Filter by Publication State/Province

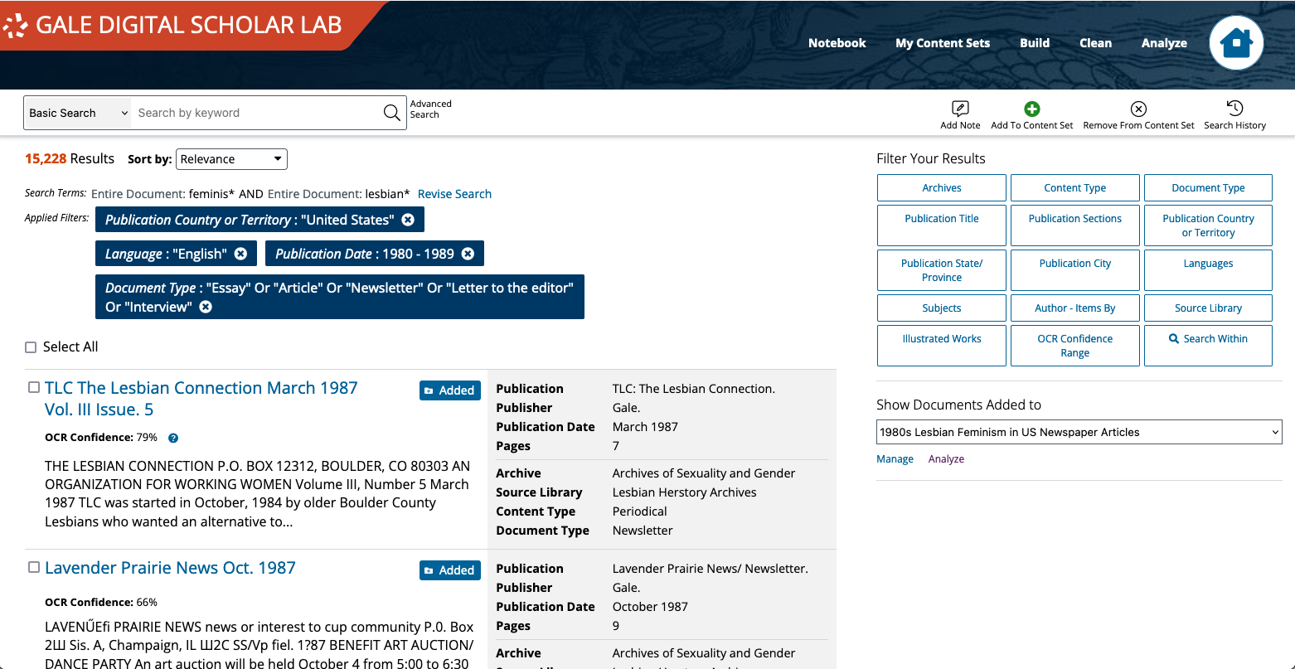pyautogui.click(x=942, y=270)
